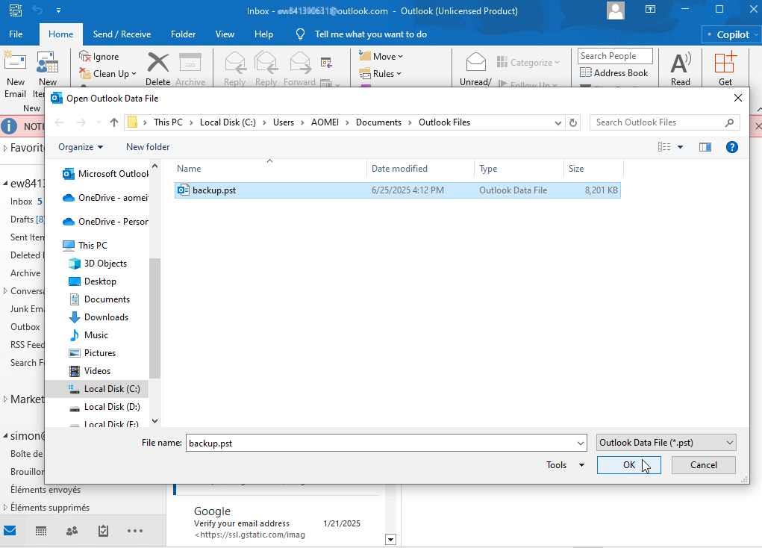The width and height of the screenshot is (762, 548).
Task: Click the Users breadcrumb in path
Action: click(284, 122)
